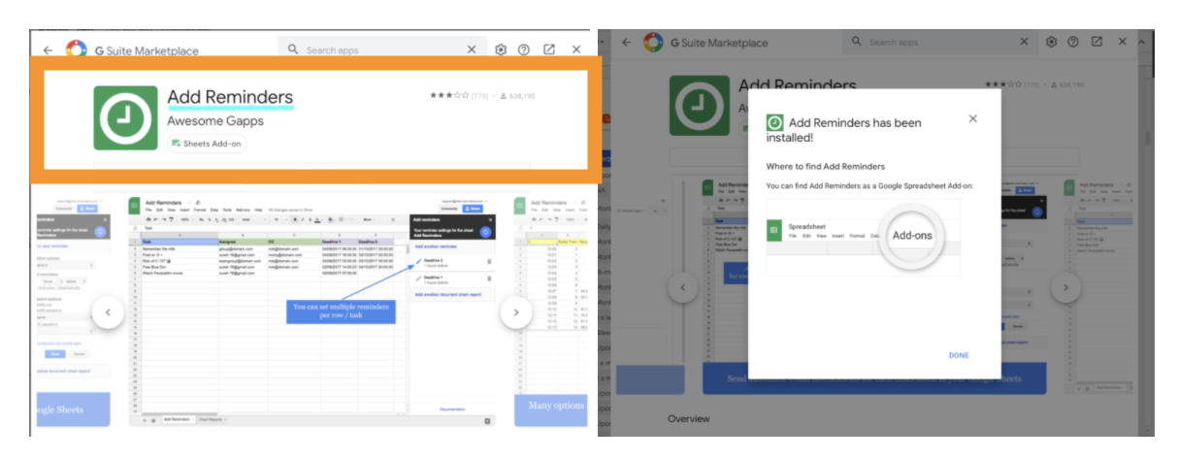Click the Sheets Add-on chip in left window
The image size is (1178, 460).
click(207, 144)
